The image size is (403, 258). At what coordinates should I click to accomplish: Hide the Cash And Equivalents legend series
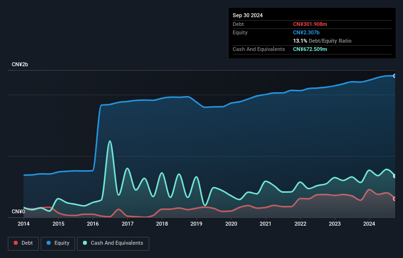tap(113, 243)
